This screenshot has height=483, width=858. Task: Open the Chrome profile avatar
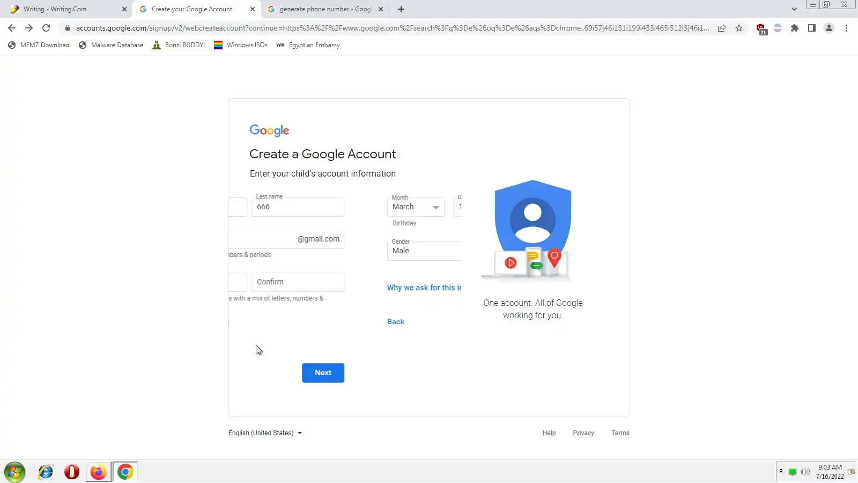[829, 28]
